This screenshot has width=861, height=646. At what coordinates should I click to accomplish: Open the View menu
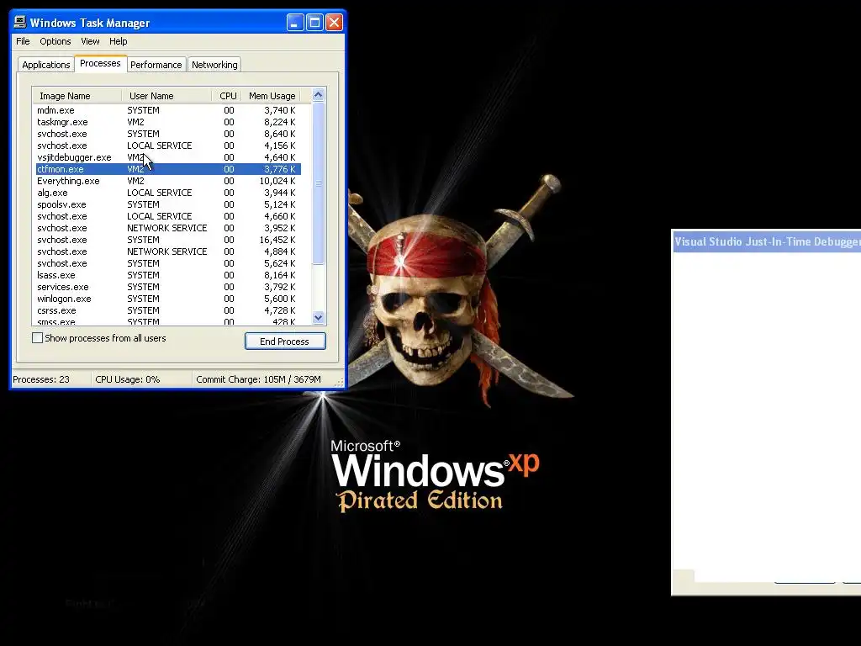click(90, 41)
